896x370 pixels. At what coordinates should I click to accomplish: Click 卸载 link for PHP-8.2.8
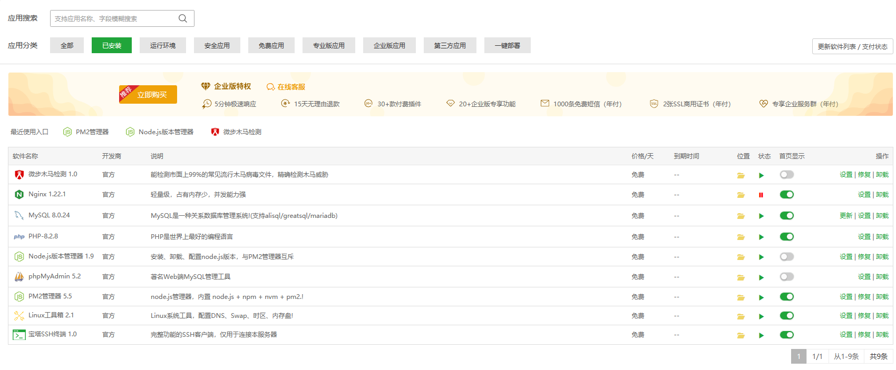882,237
